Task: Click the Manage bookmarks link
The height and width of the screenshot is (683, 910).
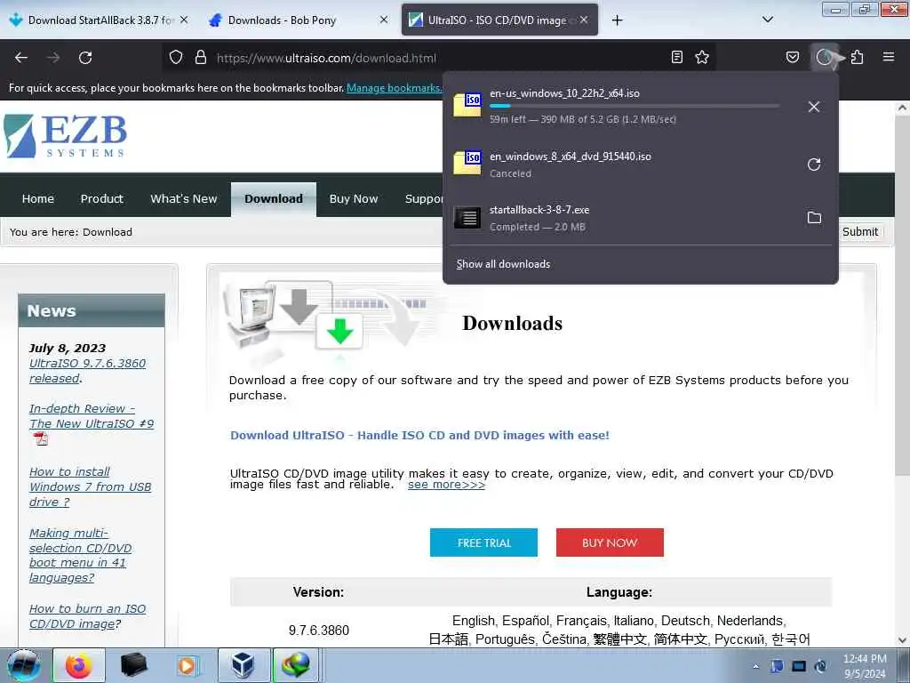Action: 394,88
